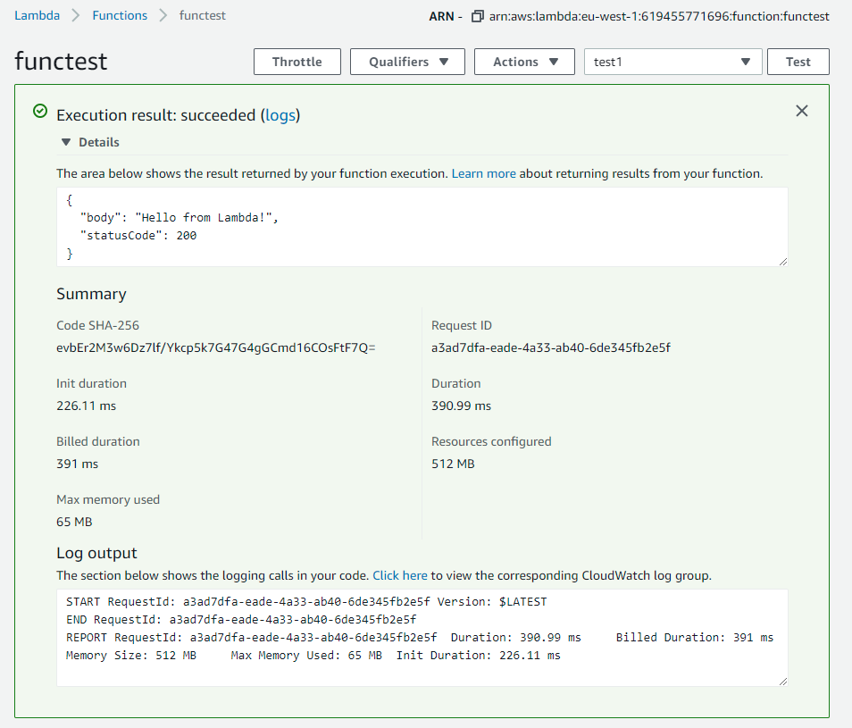Click inside the function result JSON text area
The image size is (852, 728).
(x=422, y=227)
